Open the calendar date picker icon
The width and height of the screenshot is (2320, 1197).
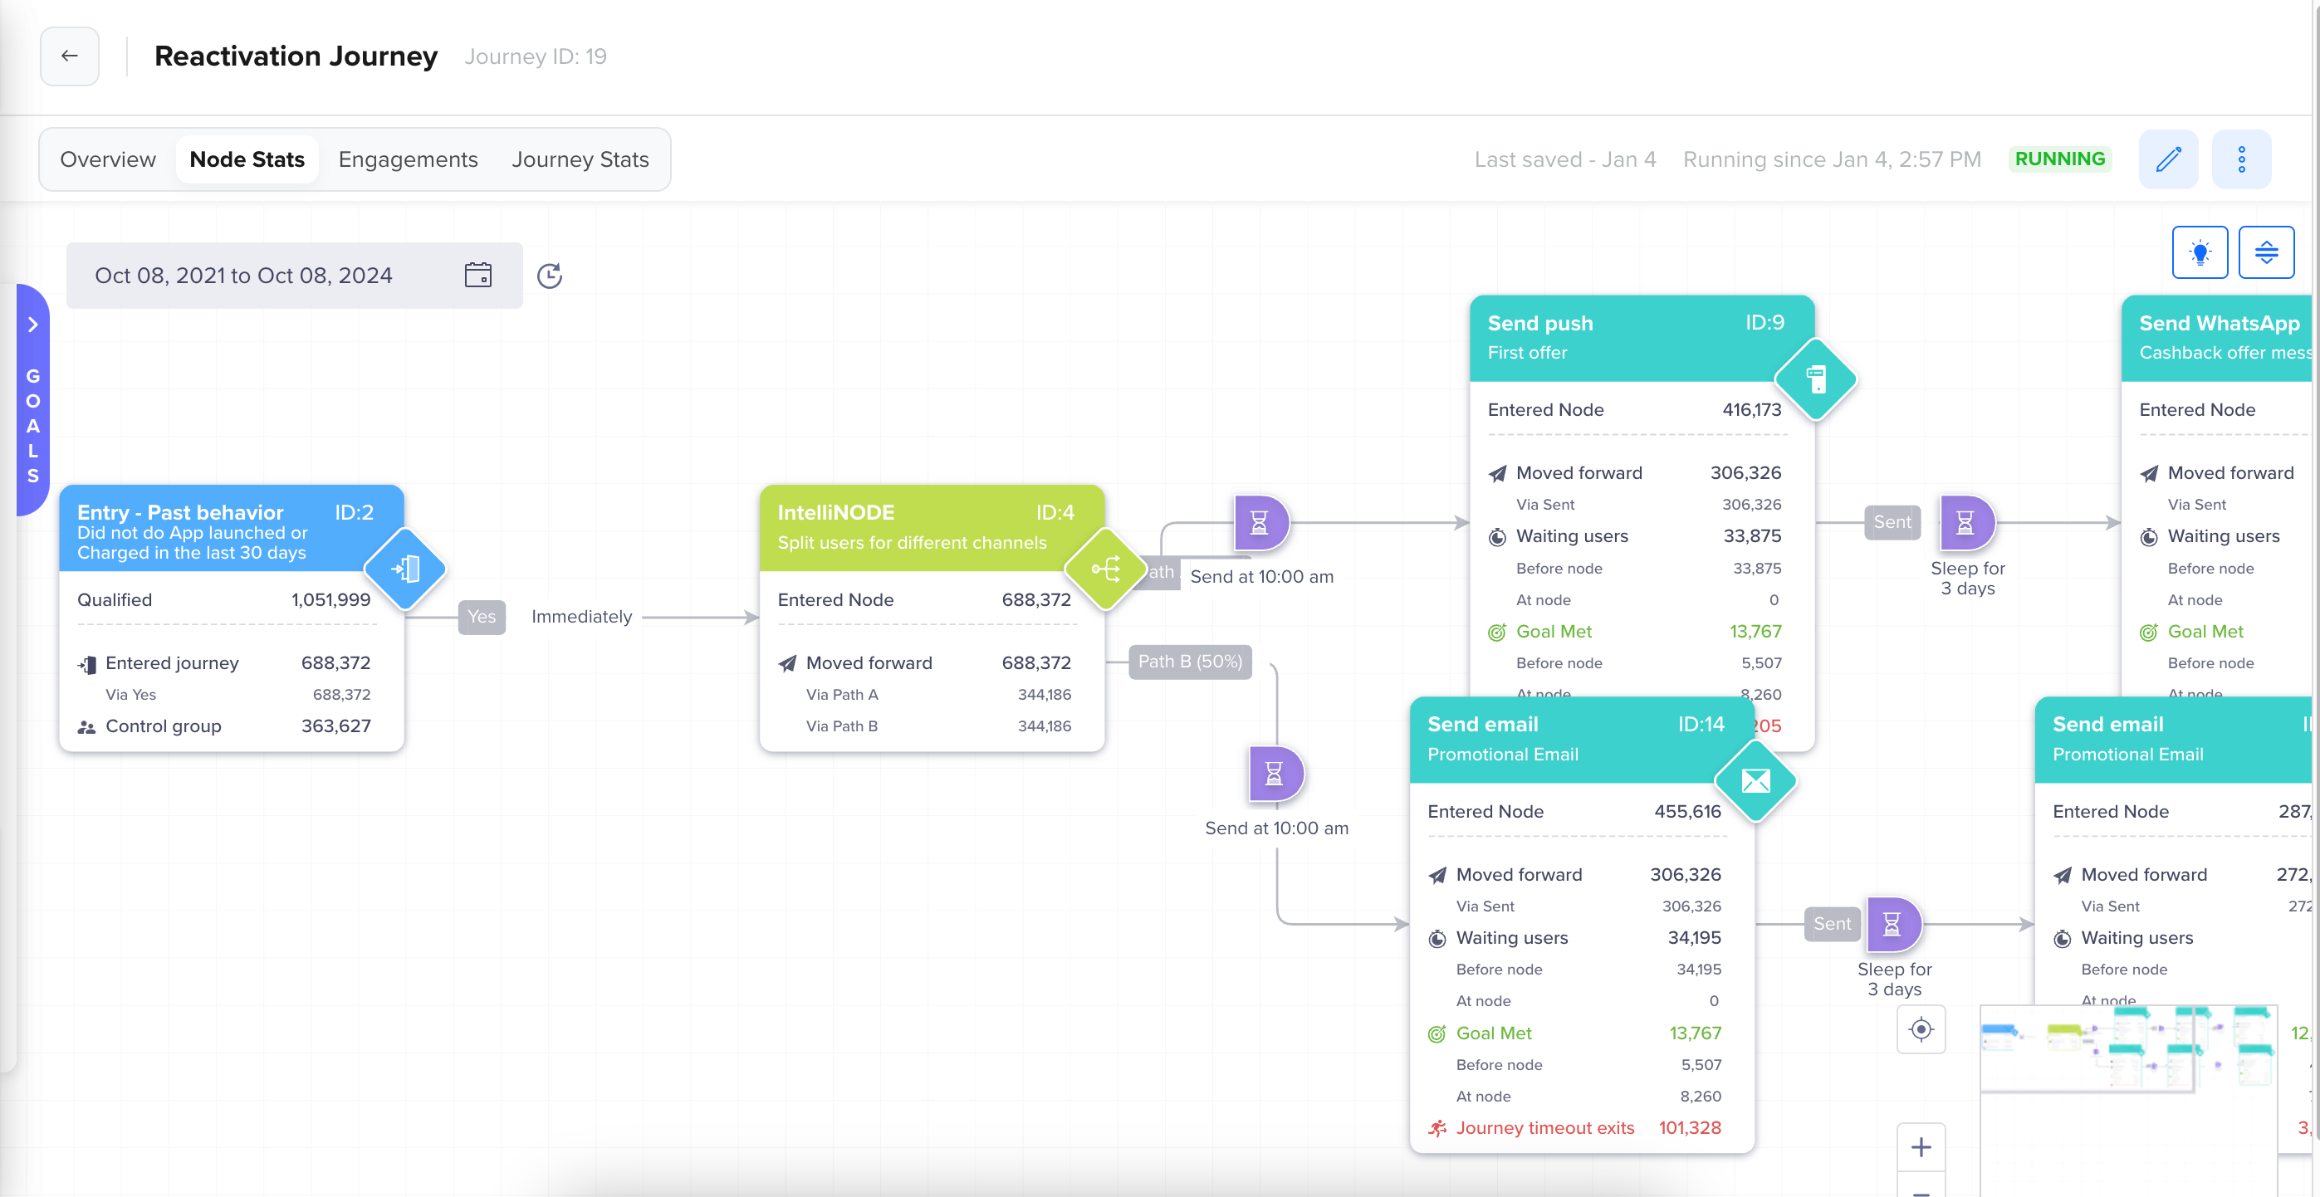point(477,275)
